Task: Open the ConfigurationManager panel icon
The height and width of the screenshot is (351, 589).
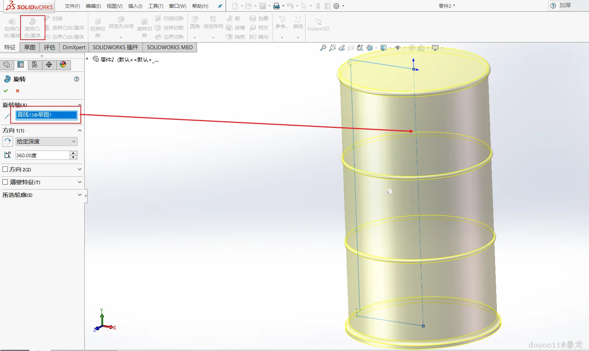Action: pos(35,64)
